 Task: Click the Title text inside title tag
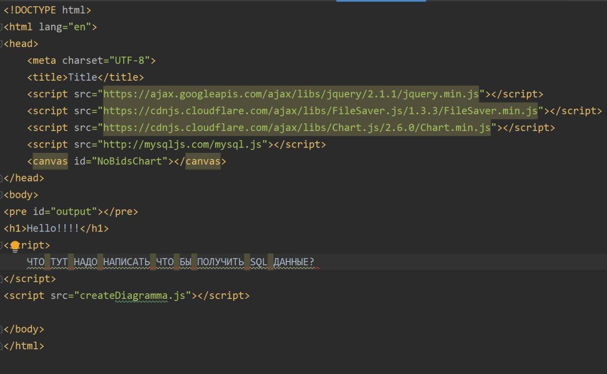point(83,77)
